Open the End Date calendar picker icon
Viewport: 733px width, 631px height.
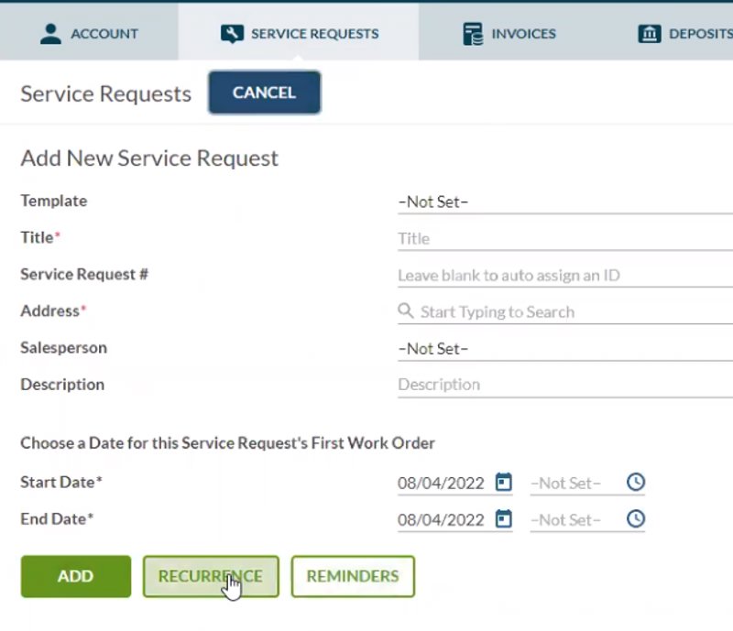click(x=503, y=519)
